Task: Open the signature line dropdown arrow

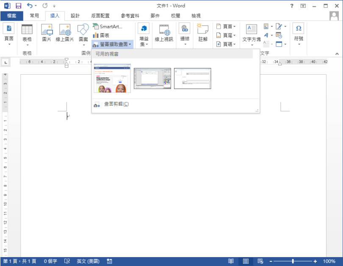Action: click(x=285, y=26)
